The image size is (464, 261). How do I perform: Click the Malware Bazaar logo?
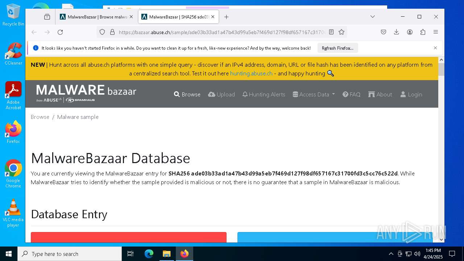click(86, 94)
